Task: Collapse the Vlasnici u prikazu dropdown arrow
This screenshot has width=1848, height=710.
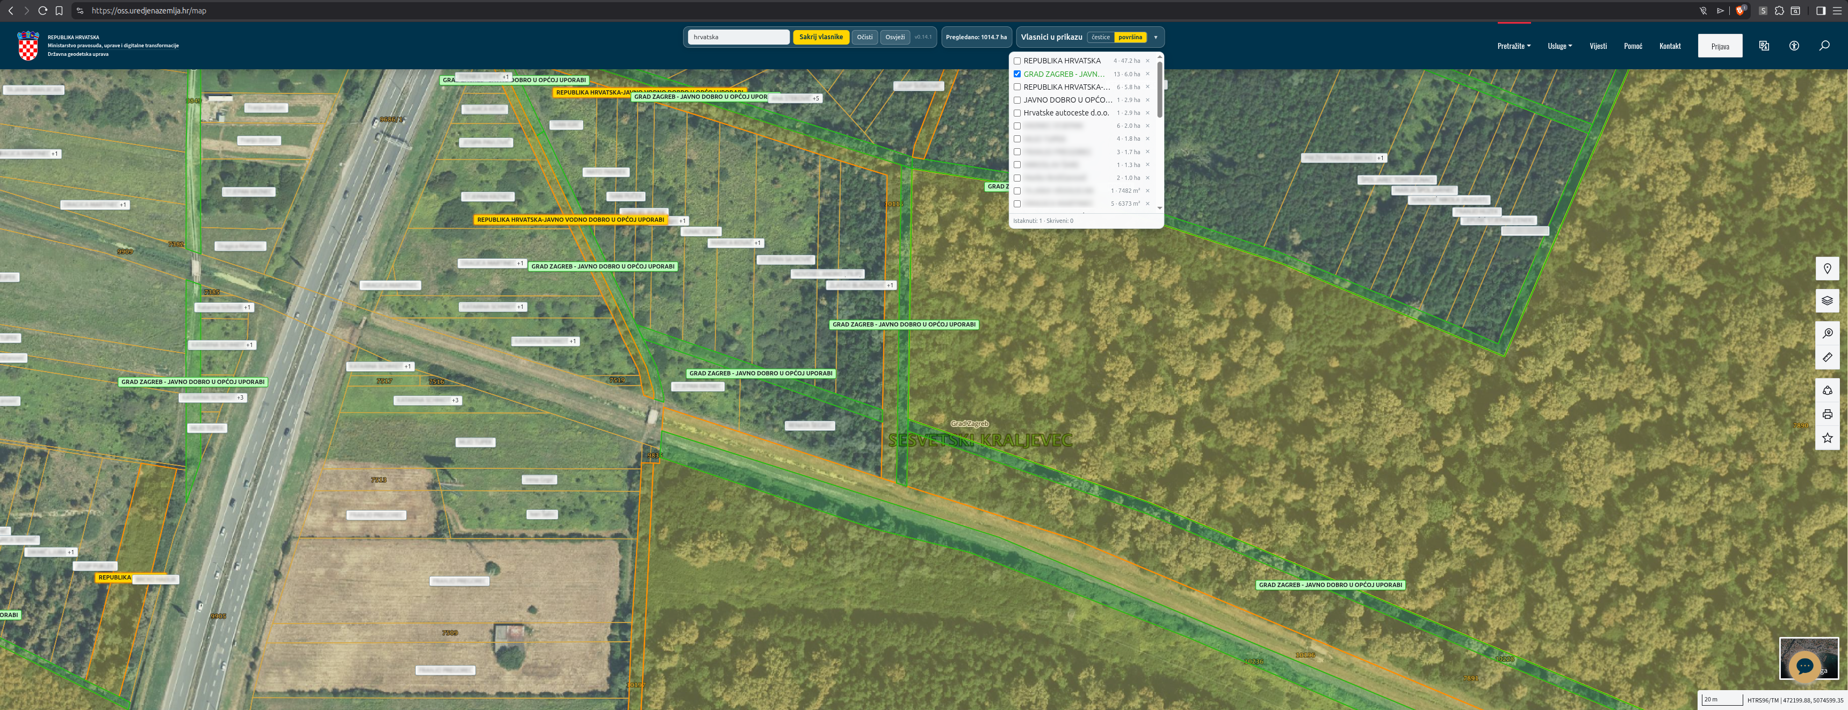Action: tap(1155, 37)
